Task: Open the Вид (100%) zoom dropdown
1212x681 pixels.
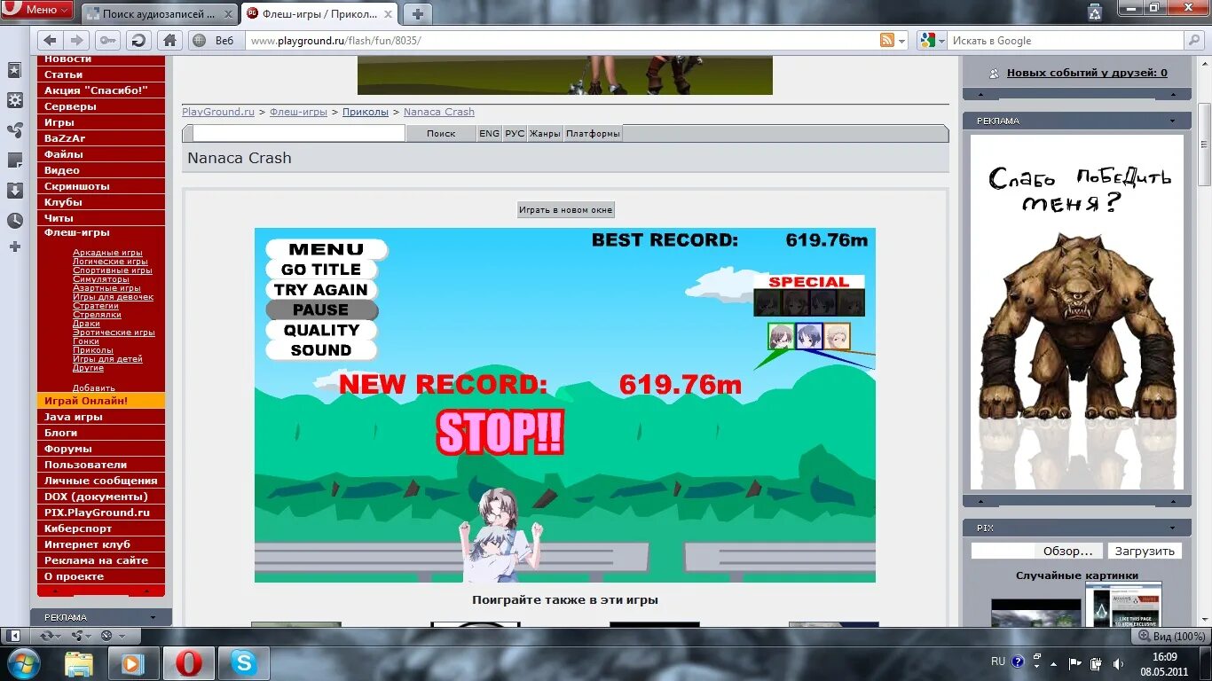Action: pyautogui.click(x=1171, y=636)
